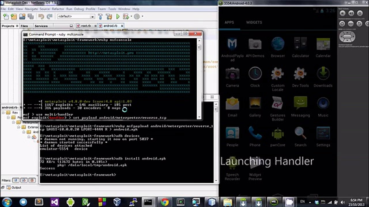Open Phone app in emulator
This screenshot has width=369, height=207.
tap(255, 137)
